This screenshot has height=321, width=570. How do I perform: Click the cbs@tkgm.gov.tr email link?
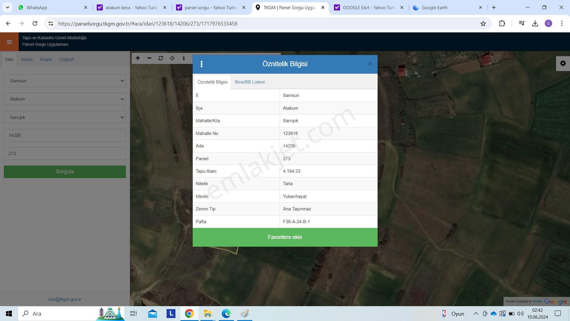pos(65,299)
